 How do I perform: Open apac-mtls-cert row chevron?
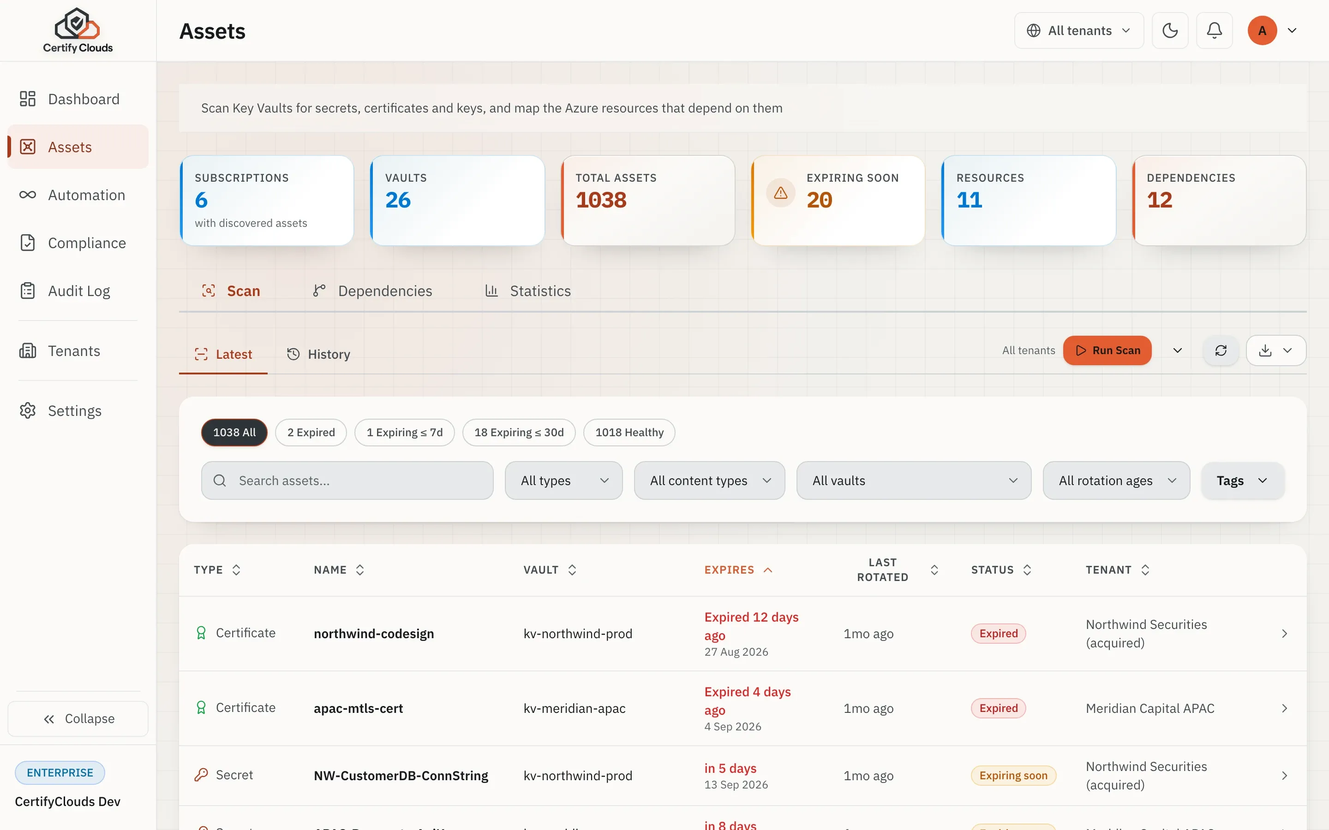click(1284, 708)
